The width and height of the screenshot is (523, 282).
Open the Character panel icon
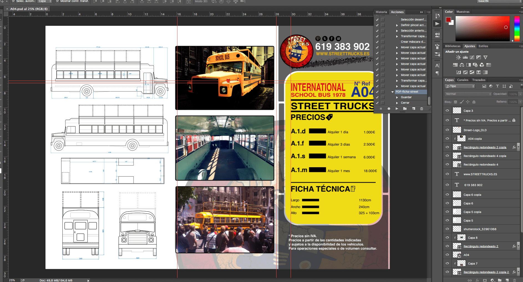pyautogui.click(x=437, y=66)
